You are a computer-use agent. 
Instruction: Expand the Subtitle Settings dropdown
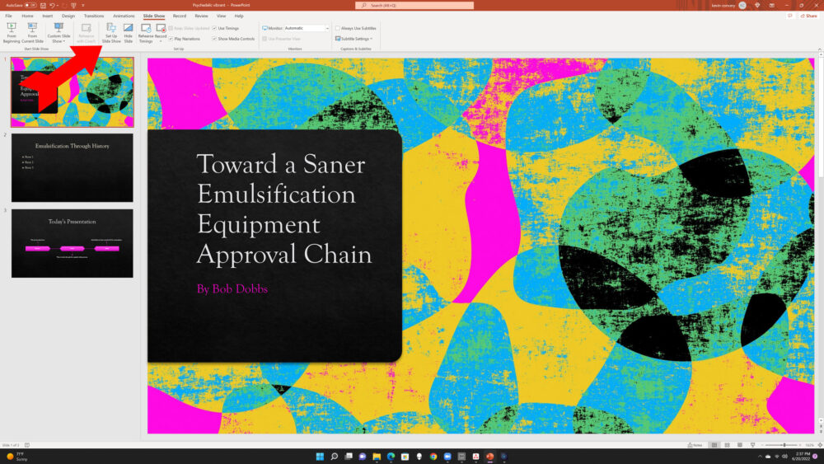pyautogui.click(x=356, y=39)
